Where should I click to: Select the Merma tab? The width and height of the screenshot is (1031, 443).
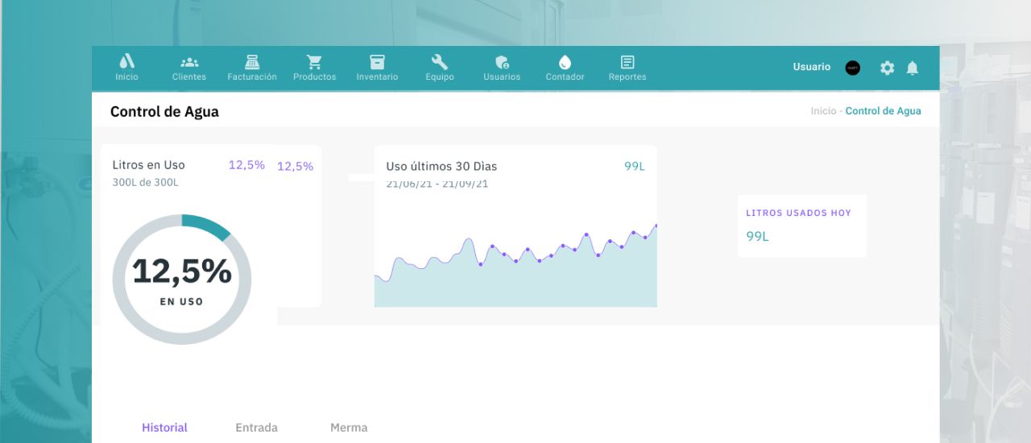(x=349, y=428)
